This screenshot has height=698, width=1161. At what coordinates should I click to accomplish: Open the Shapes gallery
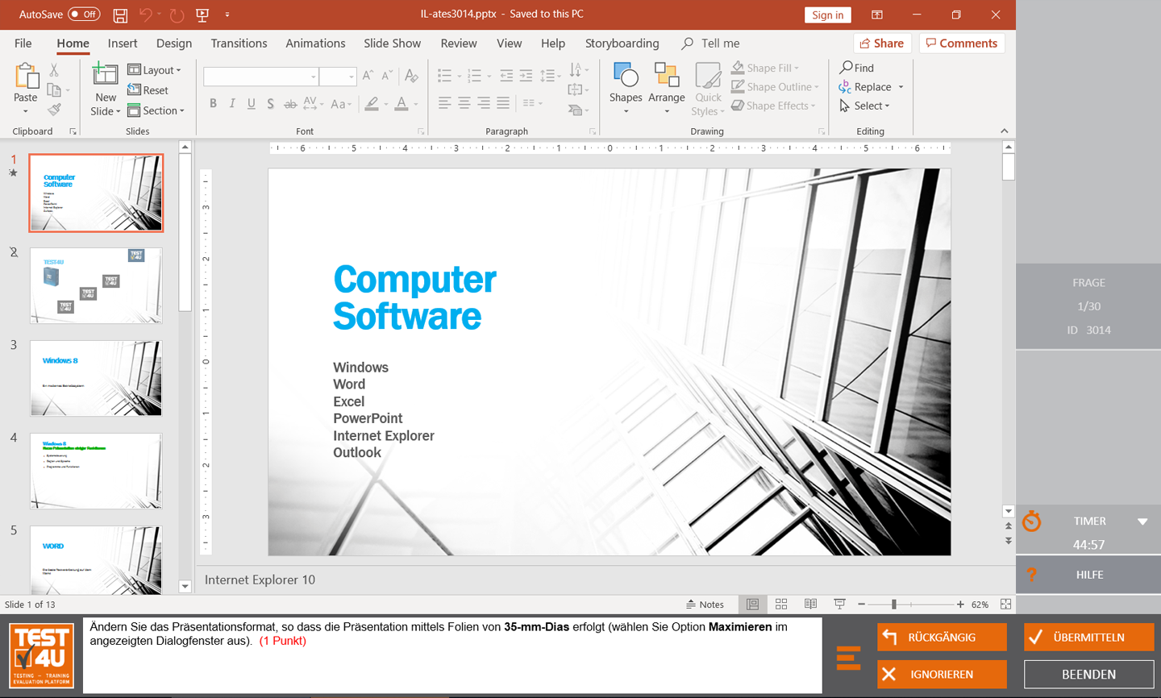coord(626,88)
